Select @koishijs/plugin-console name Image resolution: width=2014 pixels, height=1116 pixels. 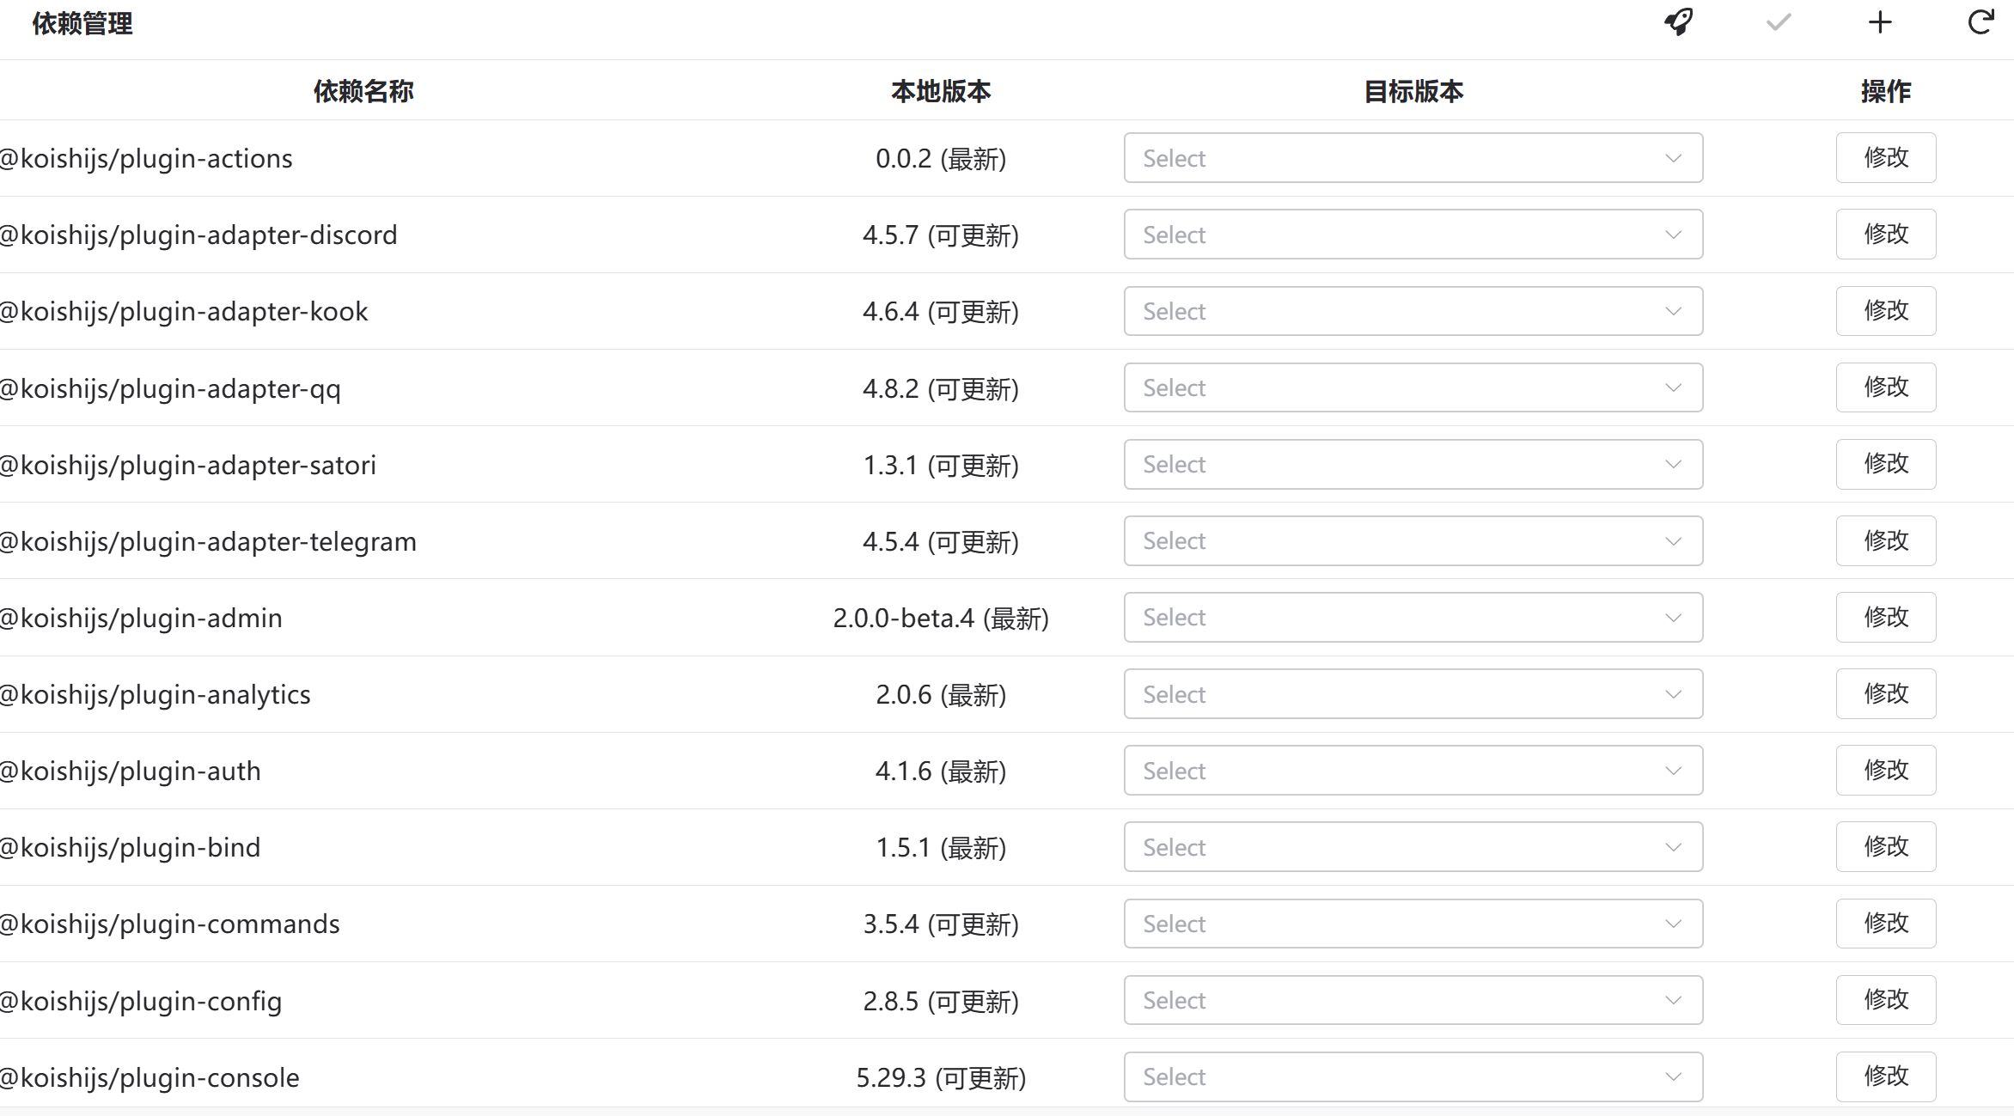[150, 1078]
